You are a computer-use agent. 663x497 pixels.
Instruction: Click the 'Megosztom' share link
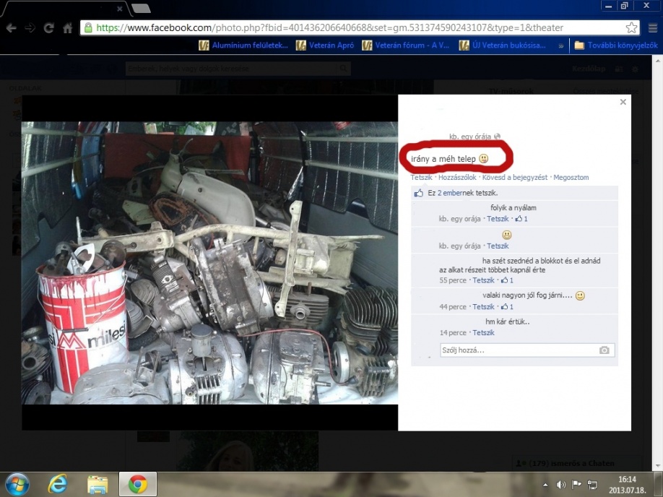coord(571,178)
